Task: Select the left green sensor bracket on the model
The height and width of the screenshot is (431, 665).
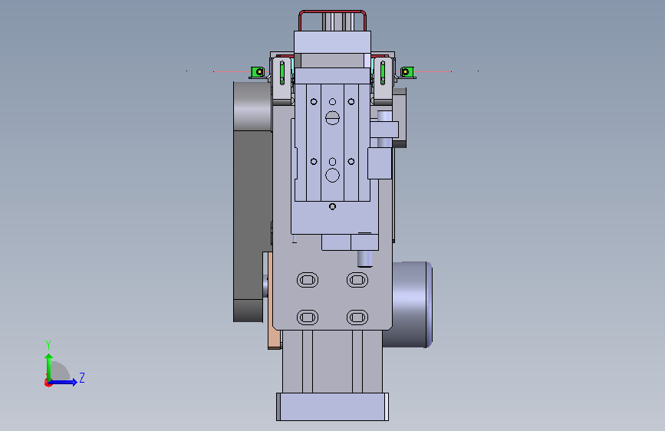Action: [x=258, y=72]
